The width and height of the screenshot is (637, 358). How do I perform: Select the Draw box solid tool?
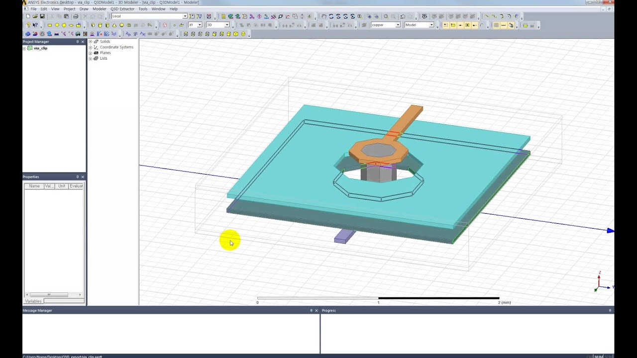click(93, 25)
